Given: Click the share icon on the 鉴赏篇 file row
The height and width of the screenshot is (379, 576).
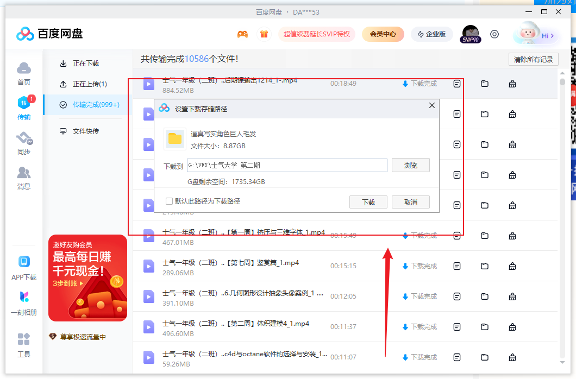Looking at the screenshot, I should 512,266.
